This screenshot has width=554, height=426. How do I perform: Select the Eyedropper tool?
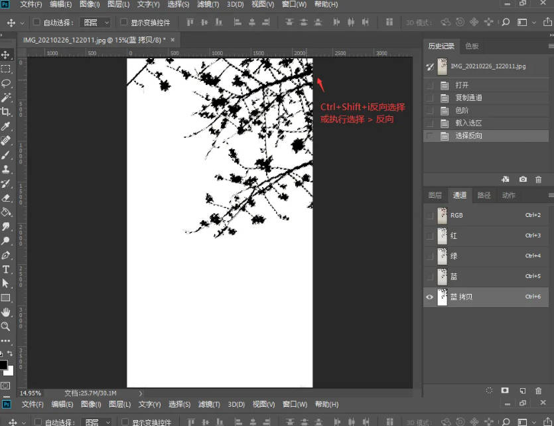click(x=6, y=127)
